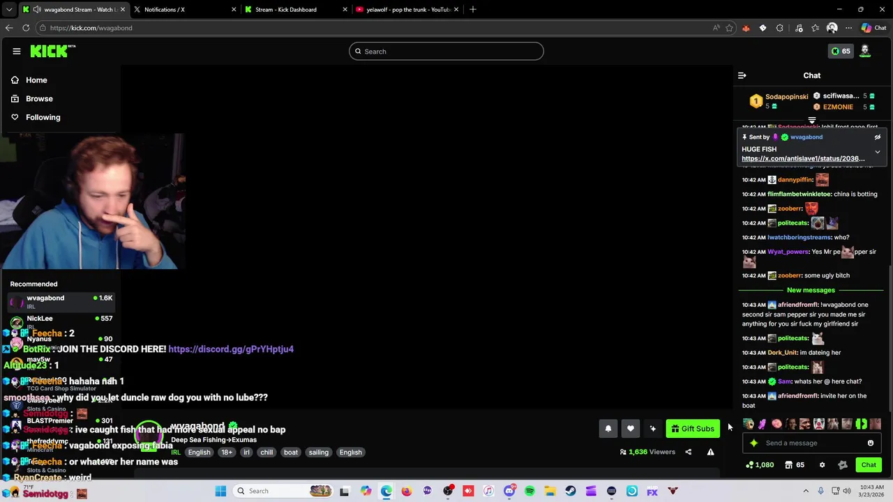Click the sparkle button beside Gift Subs
Viewport: 893px width, 502px height.
point(652,429)
